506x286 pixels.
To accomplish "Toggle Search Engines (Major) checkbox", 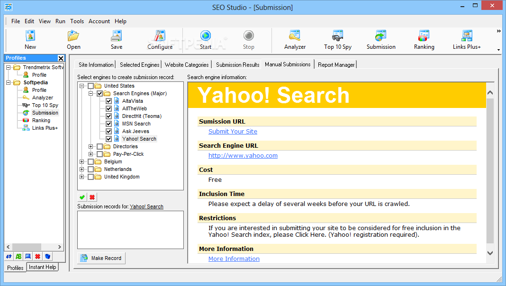I will (x=99, y=93).
